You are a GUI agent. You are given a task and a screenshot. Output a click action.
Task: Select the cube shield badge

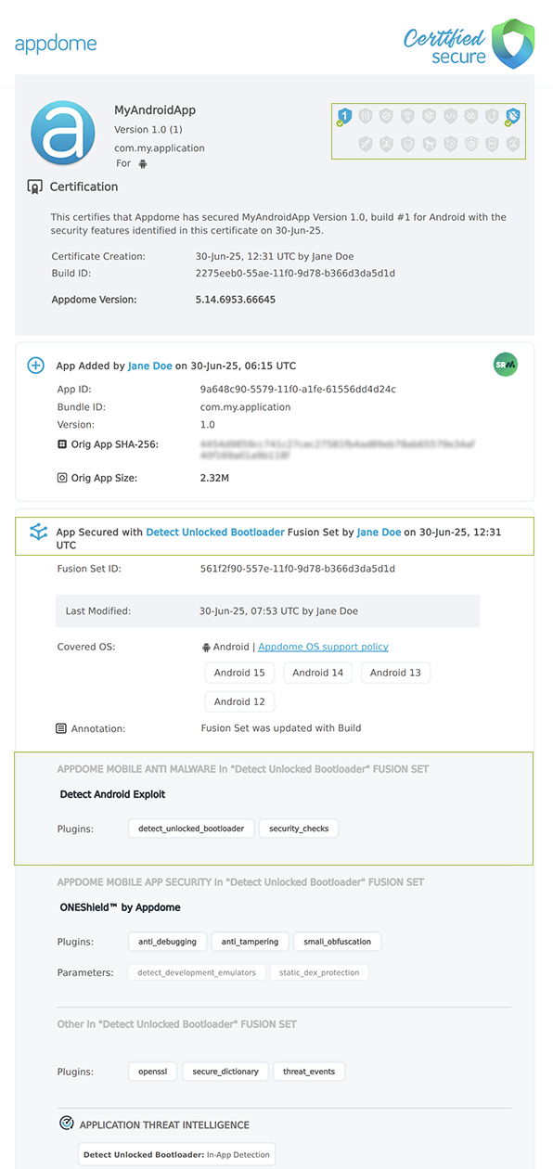[x=428, y=115]
